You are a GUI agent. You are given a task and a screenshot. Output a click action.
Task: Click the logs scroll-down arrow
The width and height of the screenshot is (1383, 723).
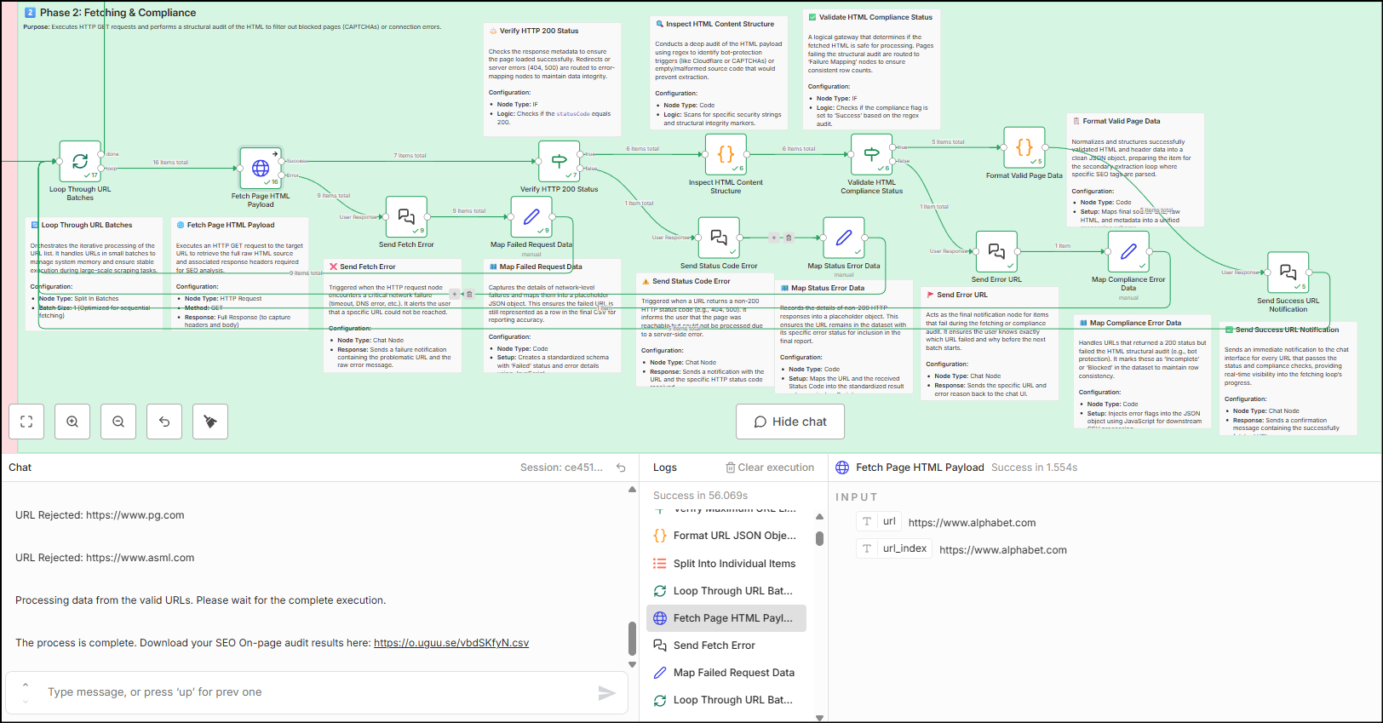pyautogui.click(x=819, y=718)
